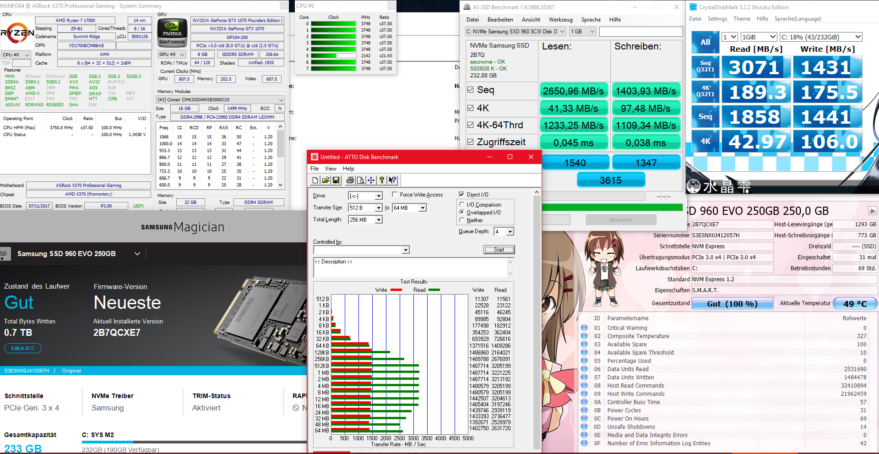Uncheck the Direct I/O checkbox
879x454 pixels.
(462, 194)
